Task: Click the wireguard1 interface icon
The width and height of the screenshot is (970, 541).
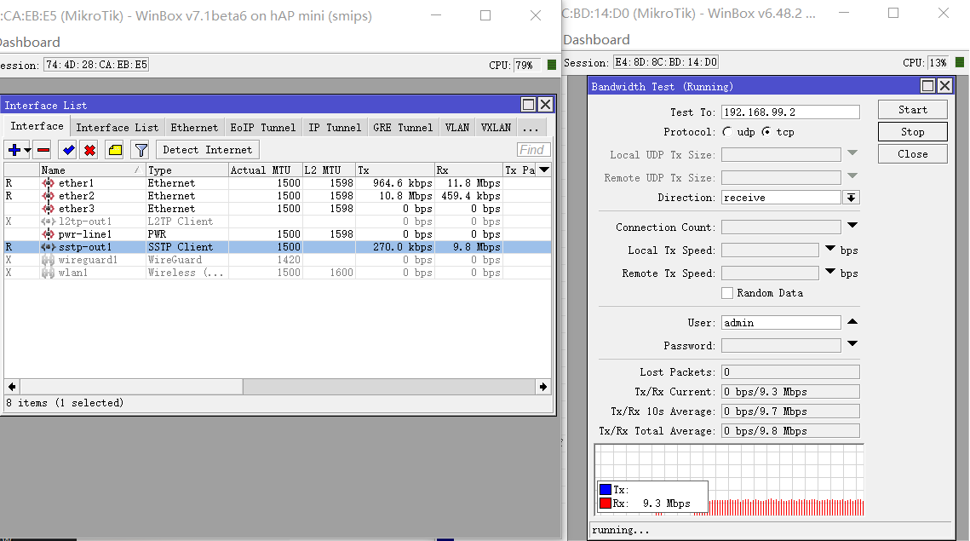Action: pos(48,260)
